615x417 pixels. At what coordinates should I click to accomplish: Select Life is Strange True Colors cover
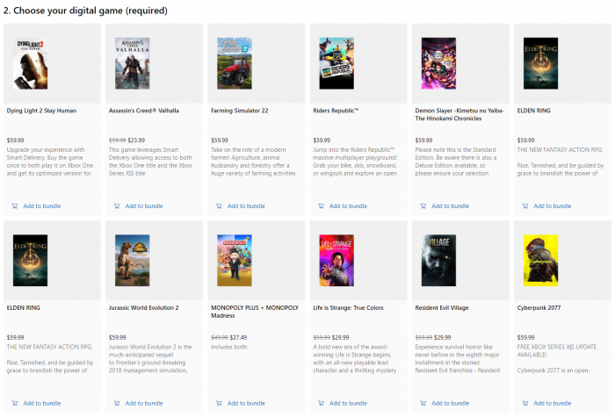(x=336, y=261)
